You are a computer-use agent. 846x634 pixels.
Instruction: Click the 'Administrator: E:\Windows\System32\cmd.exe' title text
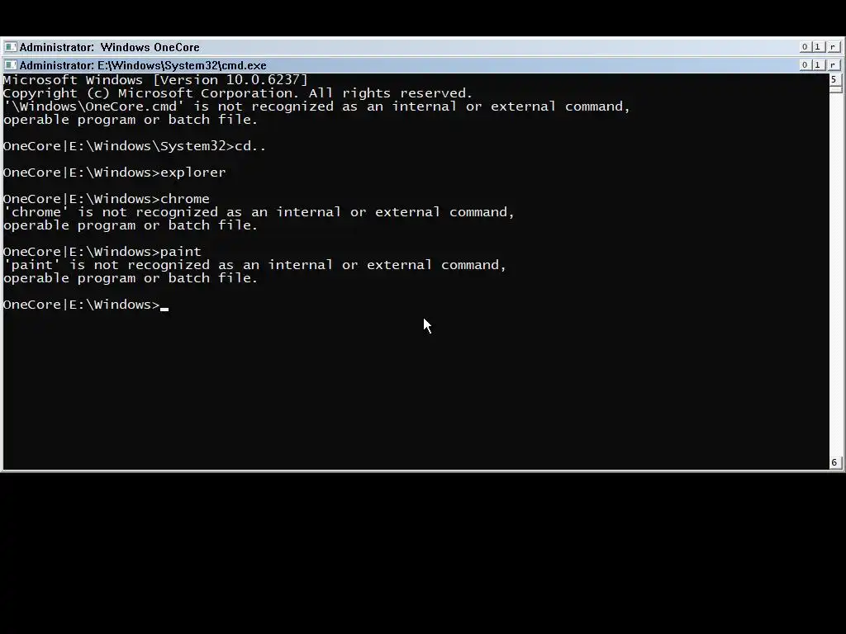(143, 65)
